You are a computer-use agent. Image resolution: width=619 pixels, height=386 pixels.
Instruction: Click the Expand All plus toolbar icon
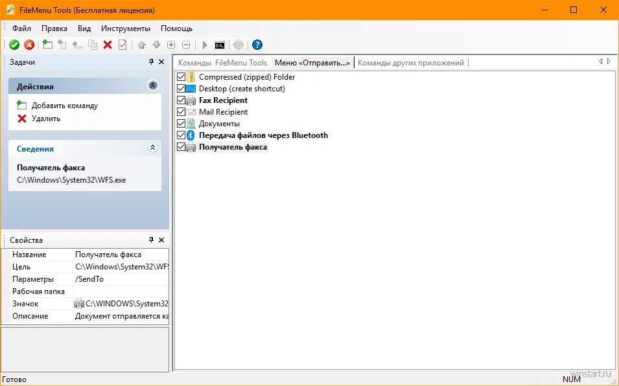click(x=171, y=45)
